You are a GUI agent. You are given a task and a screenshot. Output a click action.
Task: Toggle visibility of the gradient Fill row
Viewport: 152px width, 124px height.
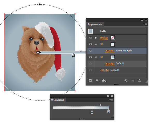pos(91,44)
